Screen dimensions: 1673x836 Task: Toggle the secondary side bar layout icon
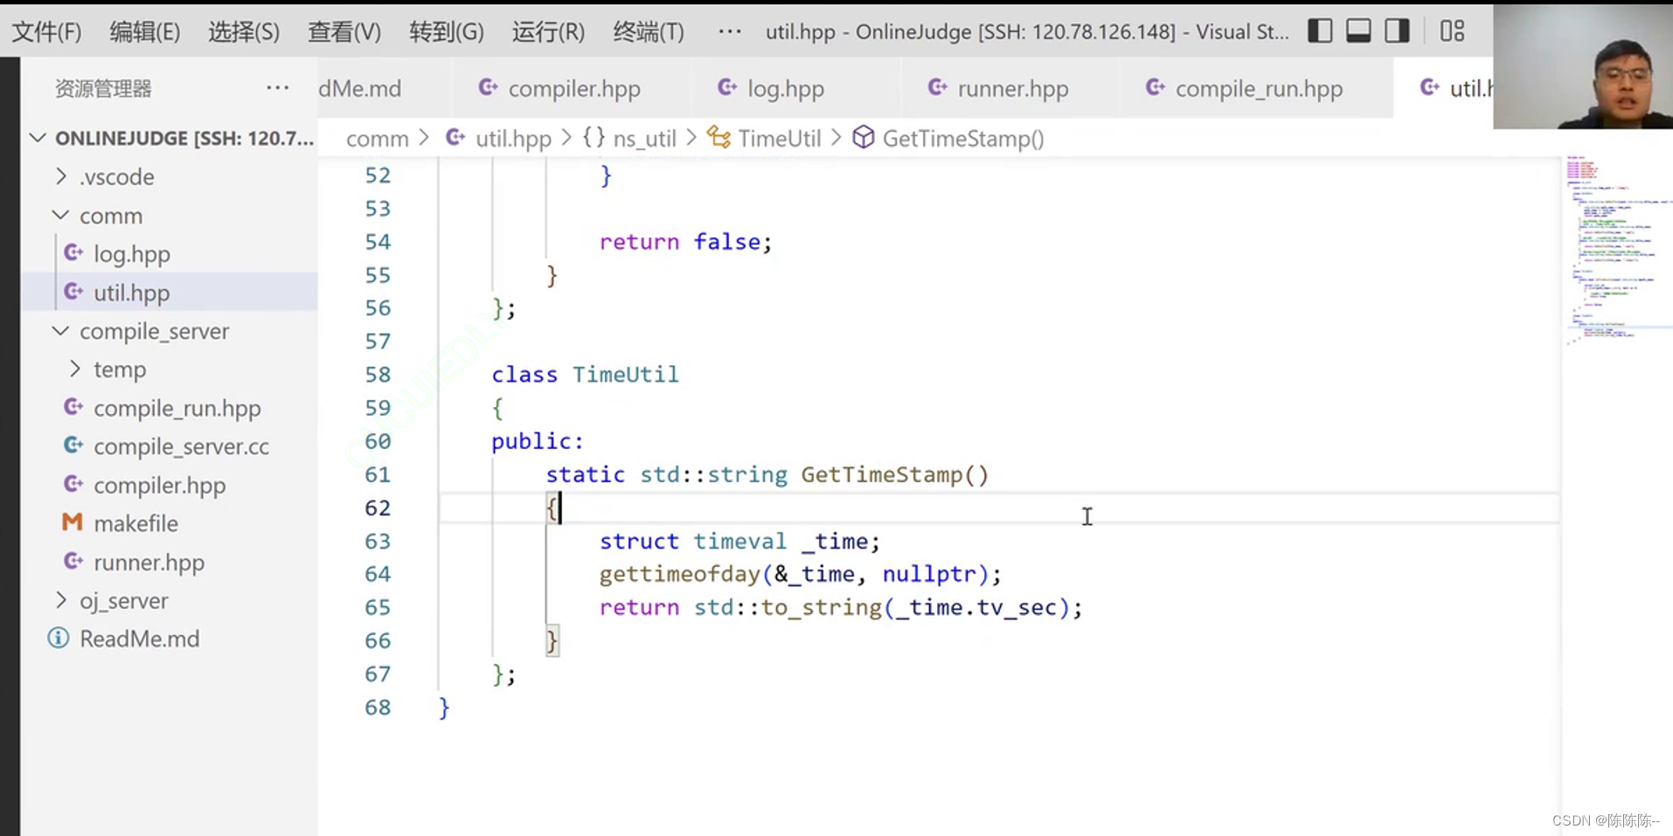(1397, 31)
